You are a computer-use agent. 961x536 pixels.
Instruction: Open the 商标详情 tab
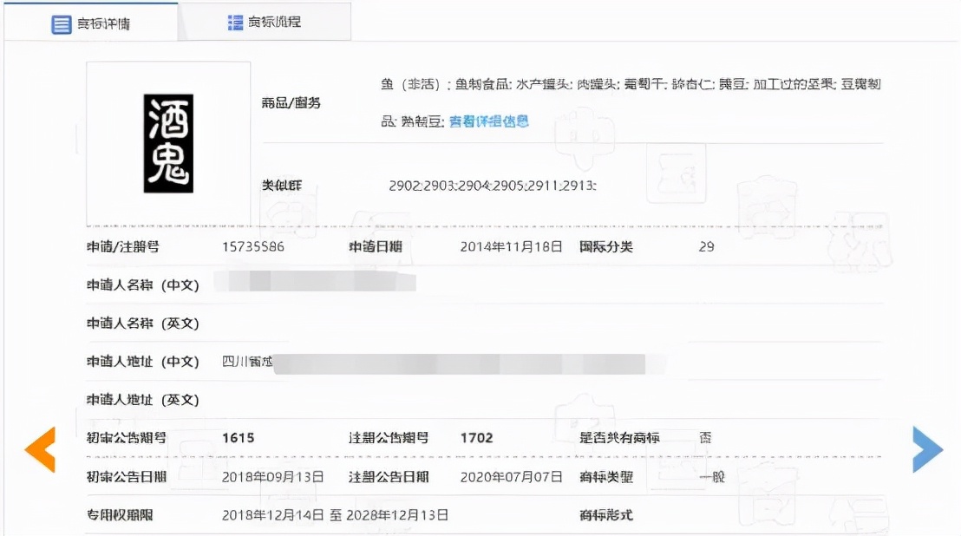[91, 22]
